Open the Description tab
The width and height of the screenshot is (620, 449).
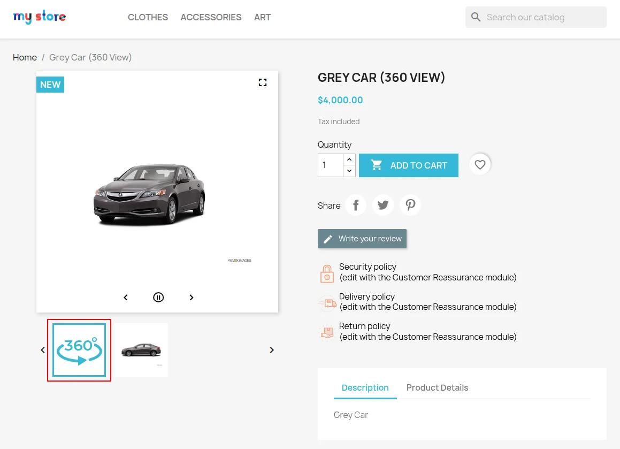click(x=365, y=387)
